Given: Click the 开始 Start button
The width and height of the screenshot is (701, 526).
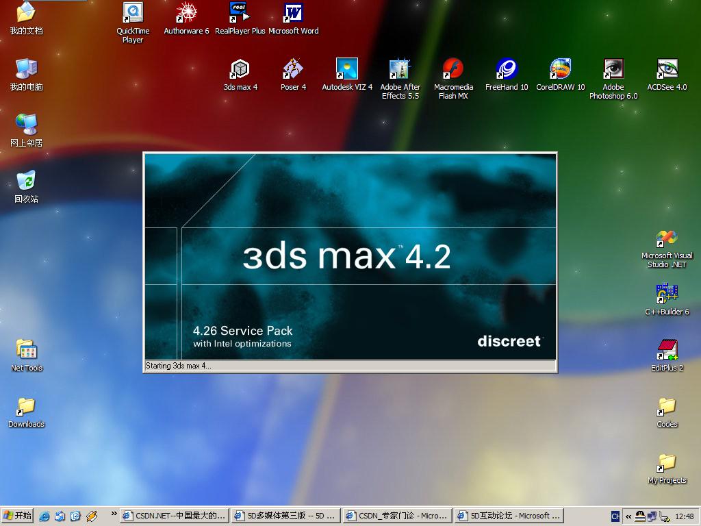Looking at the screenshot, I should (17, 516).
